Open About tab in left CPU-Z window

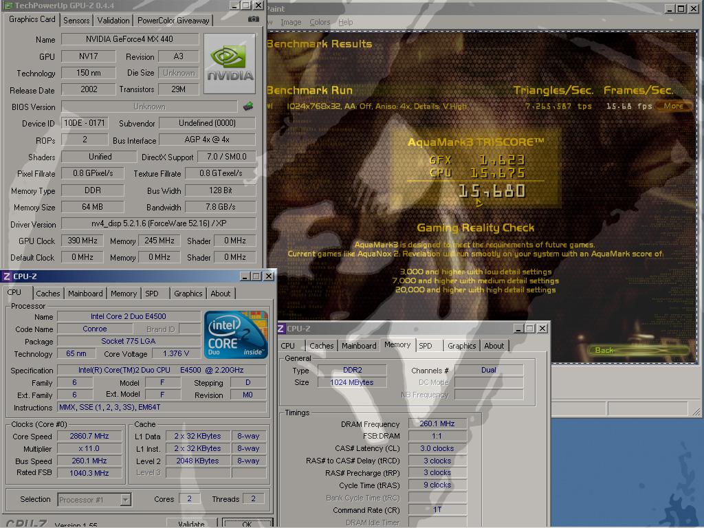[221, 294]
